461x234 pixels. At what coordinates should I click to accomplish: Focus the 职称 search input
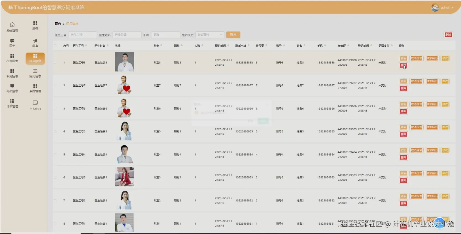pos(166,34)
